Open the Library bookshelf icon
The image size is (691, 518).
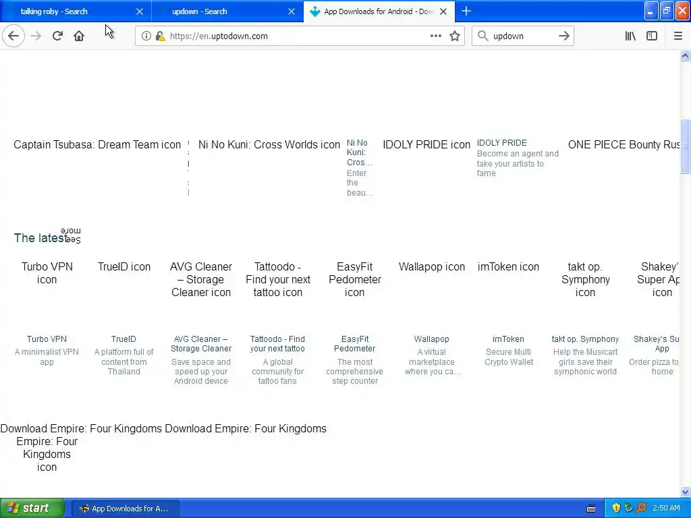[630, 36]
